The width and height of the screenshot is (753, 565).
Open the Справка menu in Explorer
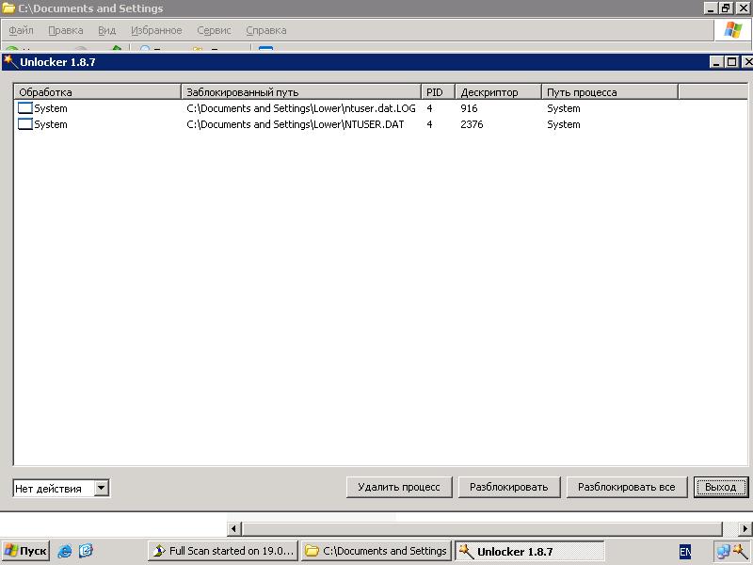coord(266,30)
